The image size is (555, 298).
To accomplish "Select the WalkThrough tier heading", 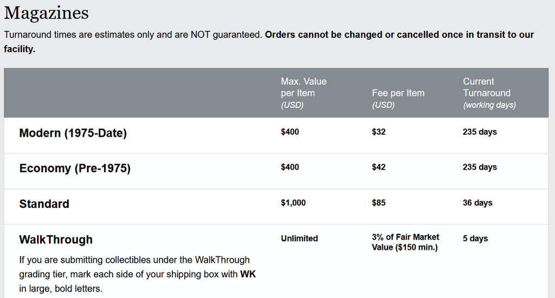I will (x=56, y=239).
